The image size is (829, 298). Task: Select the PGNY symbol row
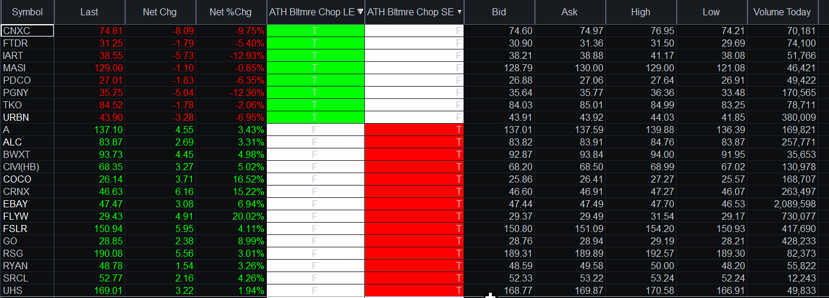(x=27, y=92)
